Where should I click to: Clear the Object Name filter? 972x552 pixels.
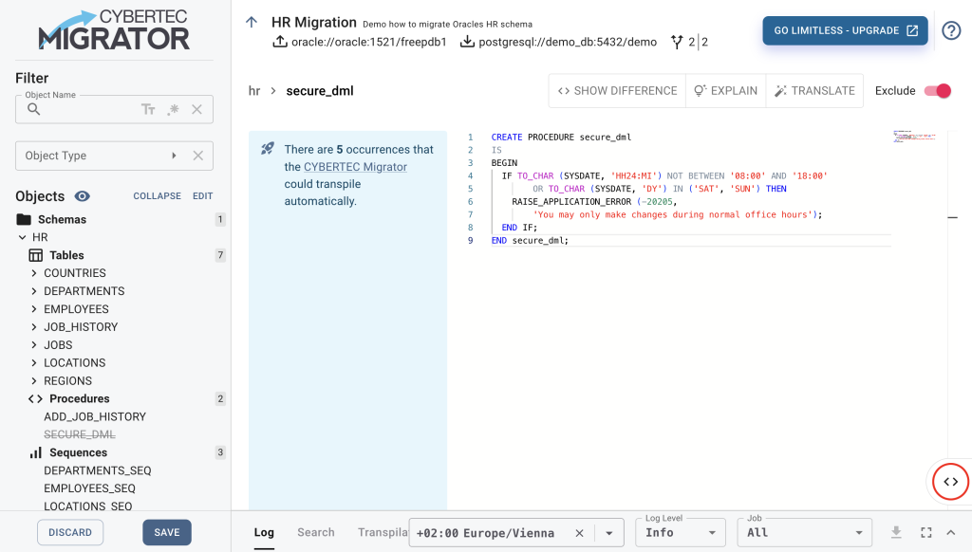(197, 110)
